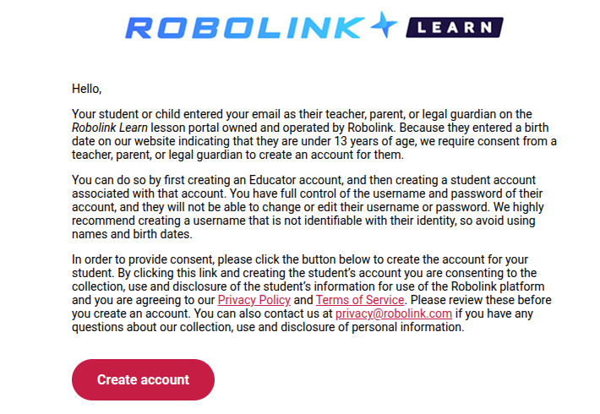Click the privacy@robolink.com email link
The width and height of the screenshot is (600, 414).
[394, 313]
